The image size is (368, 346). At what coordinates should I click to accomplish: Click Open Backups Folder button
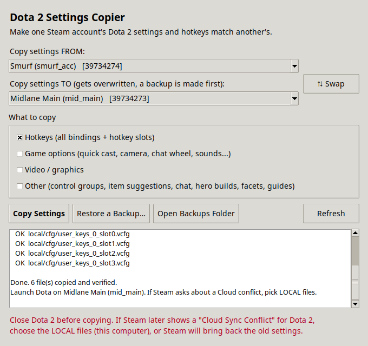tap(196, 214)
